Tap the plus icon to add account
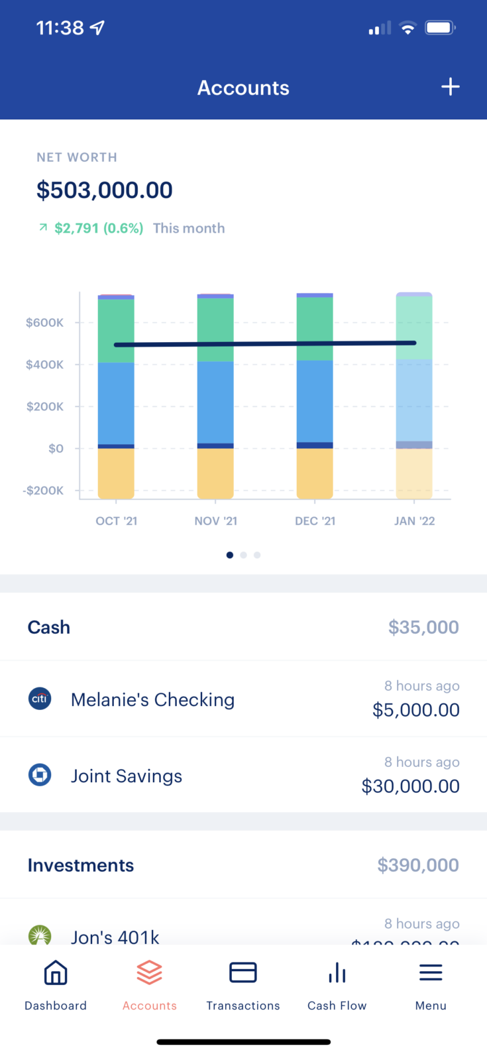The height and width of the screenshot is (1054, 487). (451, 87)
